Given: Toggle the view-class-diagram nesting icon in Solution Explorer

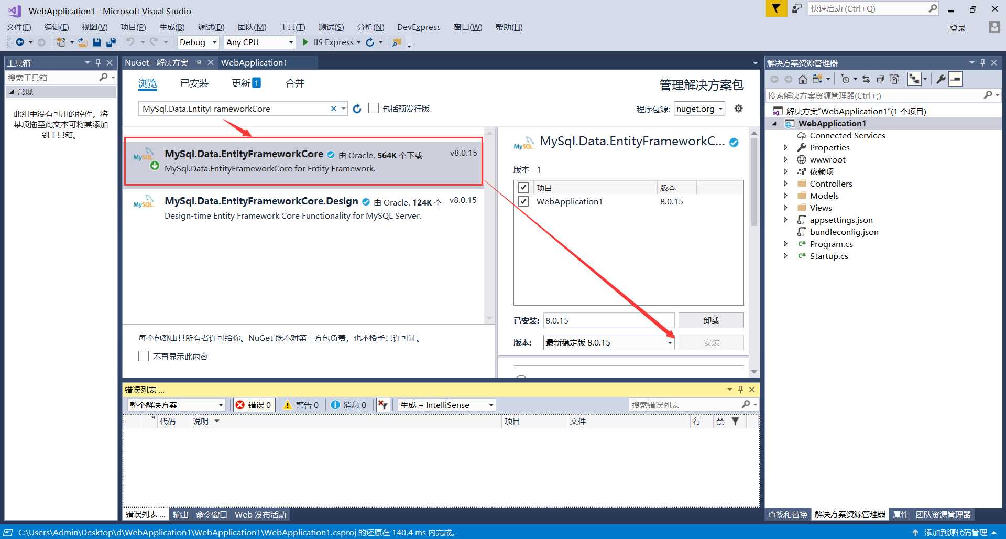Looking at the screenshot, I should (914, 79).
